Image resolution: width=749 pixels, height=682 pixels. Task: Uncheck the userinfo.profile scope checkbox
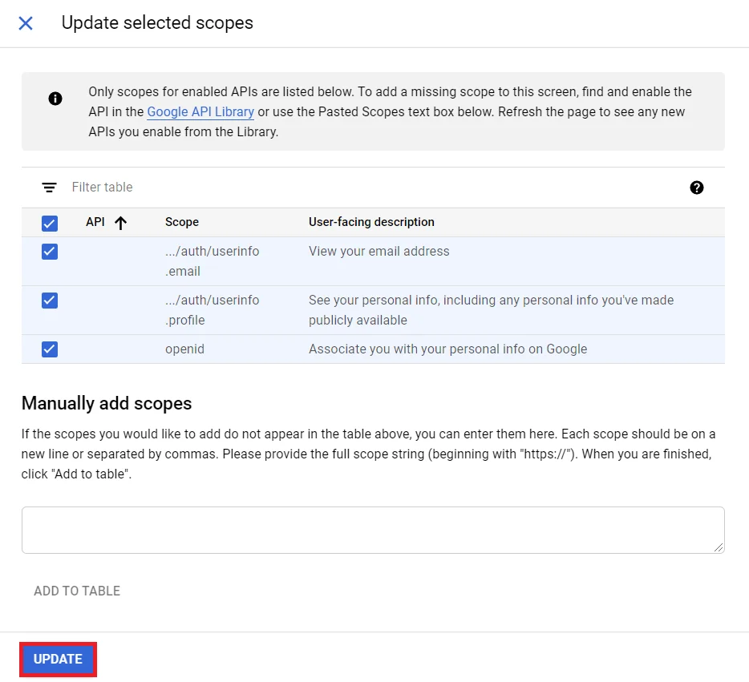(49, 301)
